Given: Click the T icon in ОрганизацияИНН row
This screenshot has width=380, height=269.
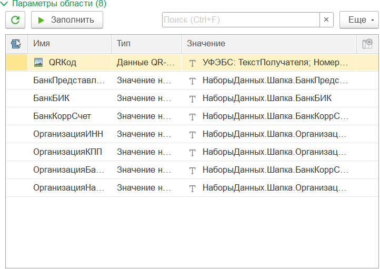Looking at the screenshot, I should (x=192, y=135).
